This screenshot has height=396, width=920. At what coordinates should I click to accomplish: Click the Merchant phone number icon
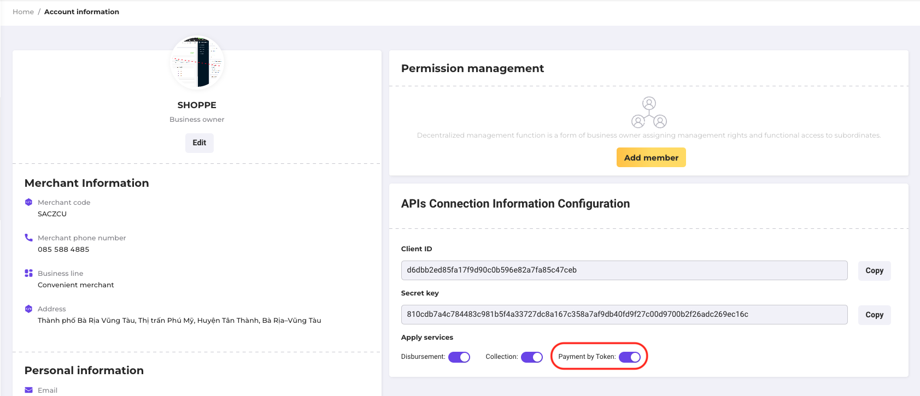tap(28, 238)
